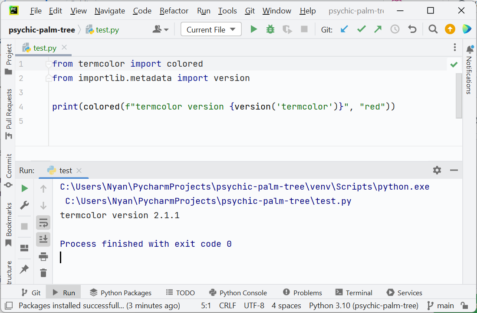Open the Refactor menu
The width and height of the screenshot is (477, 313).
click(x=174, y=11)
